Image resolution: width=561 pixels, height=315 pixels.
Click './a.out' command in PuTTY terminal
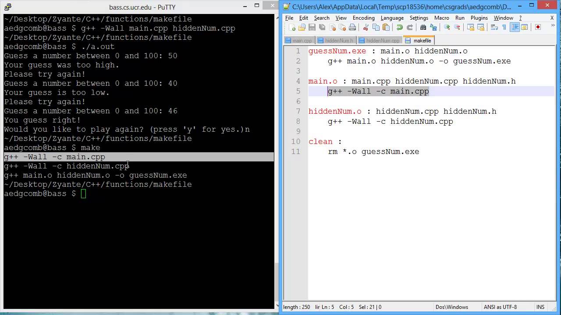coord(98,47)
